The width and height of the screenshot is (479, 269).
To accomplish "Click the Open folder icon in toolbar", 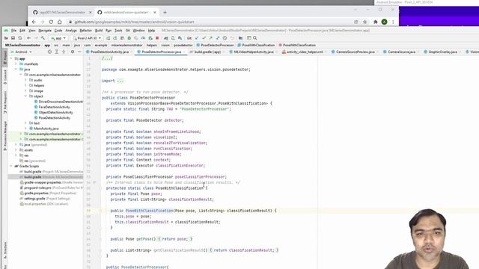I will [6, 38].
